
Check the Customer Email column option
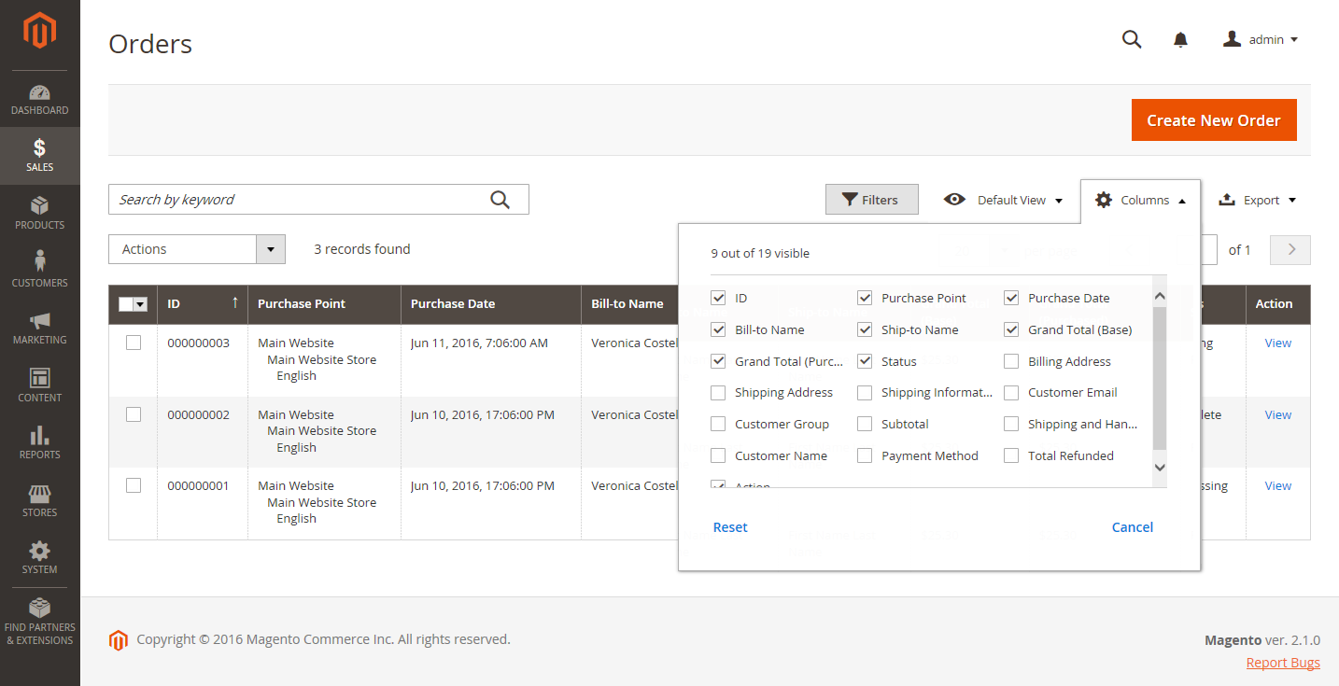point(1011,393)
